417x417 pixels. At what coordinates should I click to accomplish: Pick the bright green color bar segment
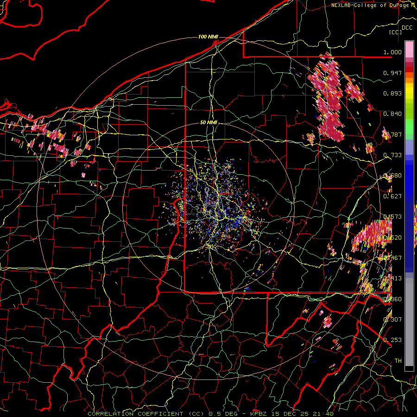tap(409, 126)
